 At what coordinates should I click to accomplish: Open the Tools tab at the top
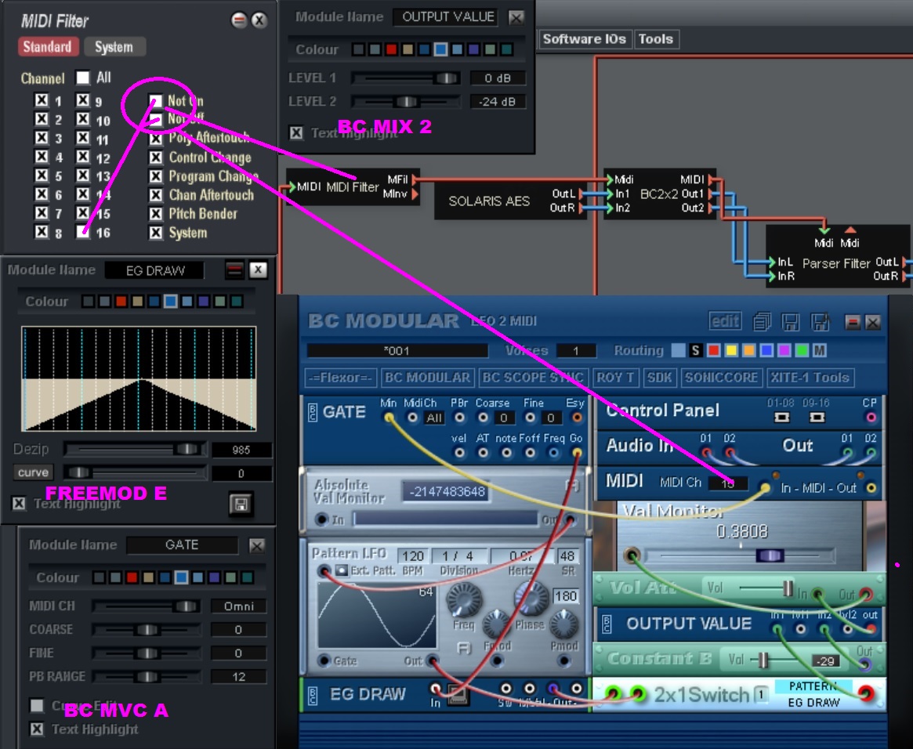657,38
